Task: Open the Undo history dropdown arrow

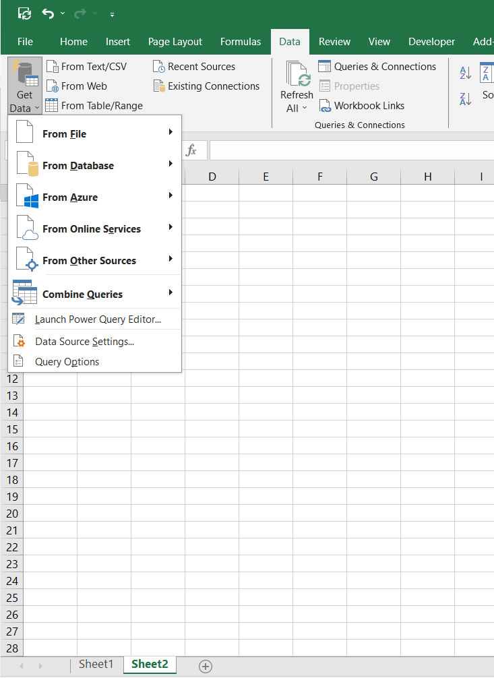Action: click(63, 14)
